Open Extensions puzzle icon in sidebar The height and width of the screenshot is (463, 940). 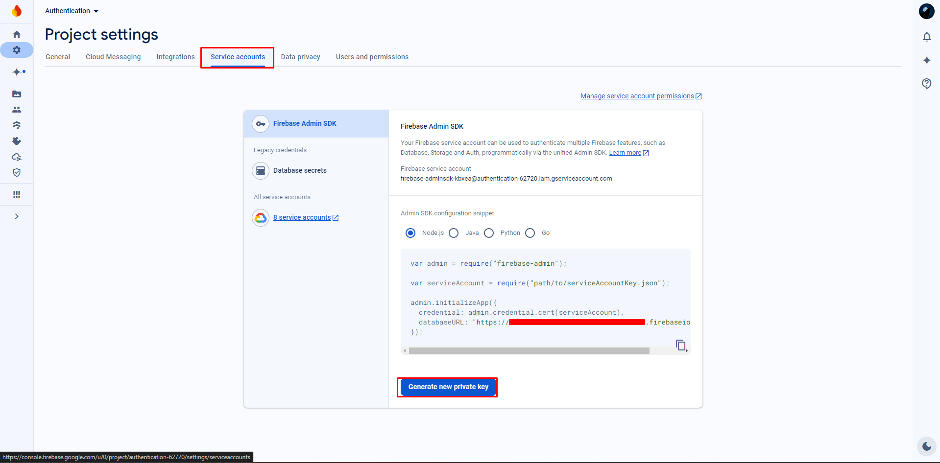pyautogui.click(x=17, y=141)
